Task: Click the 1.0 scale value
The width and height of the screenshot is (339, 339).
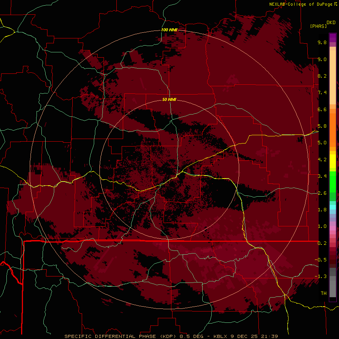Action: tap(322, 226)
